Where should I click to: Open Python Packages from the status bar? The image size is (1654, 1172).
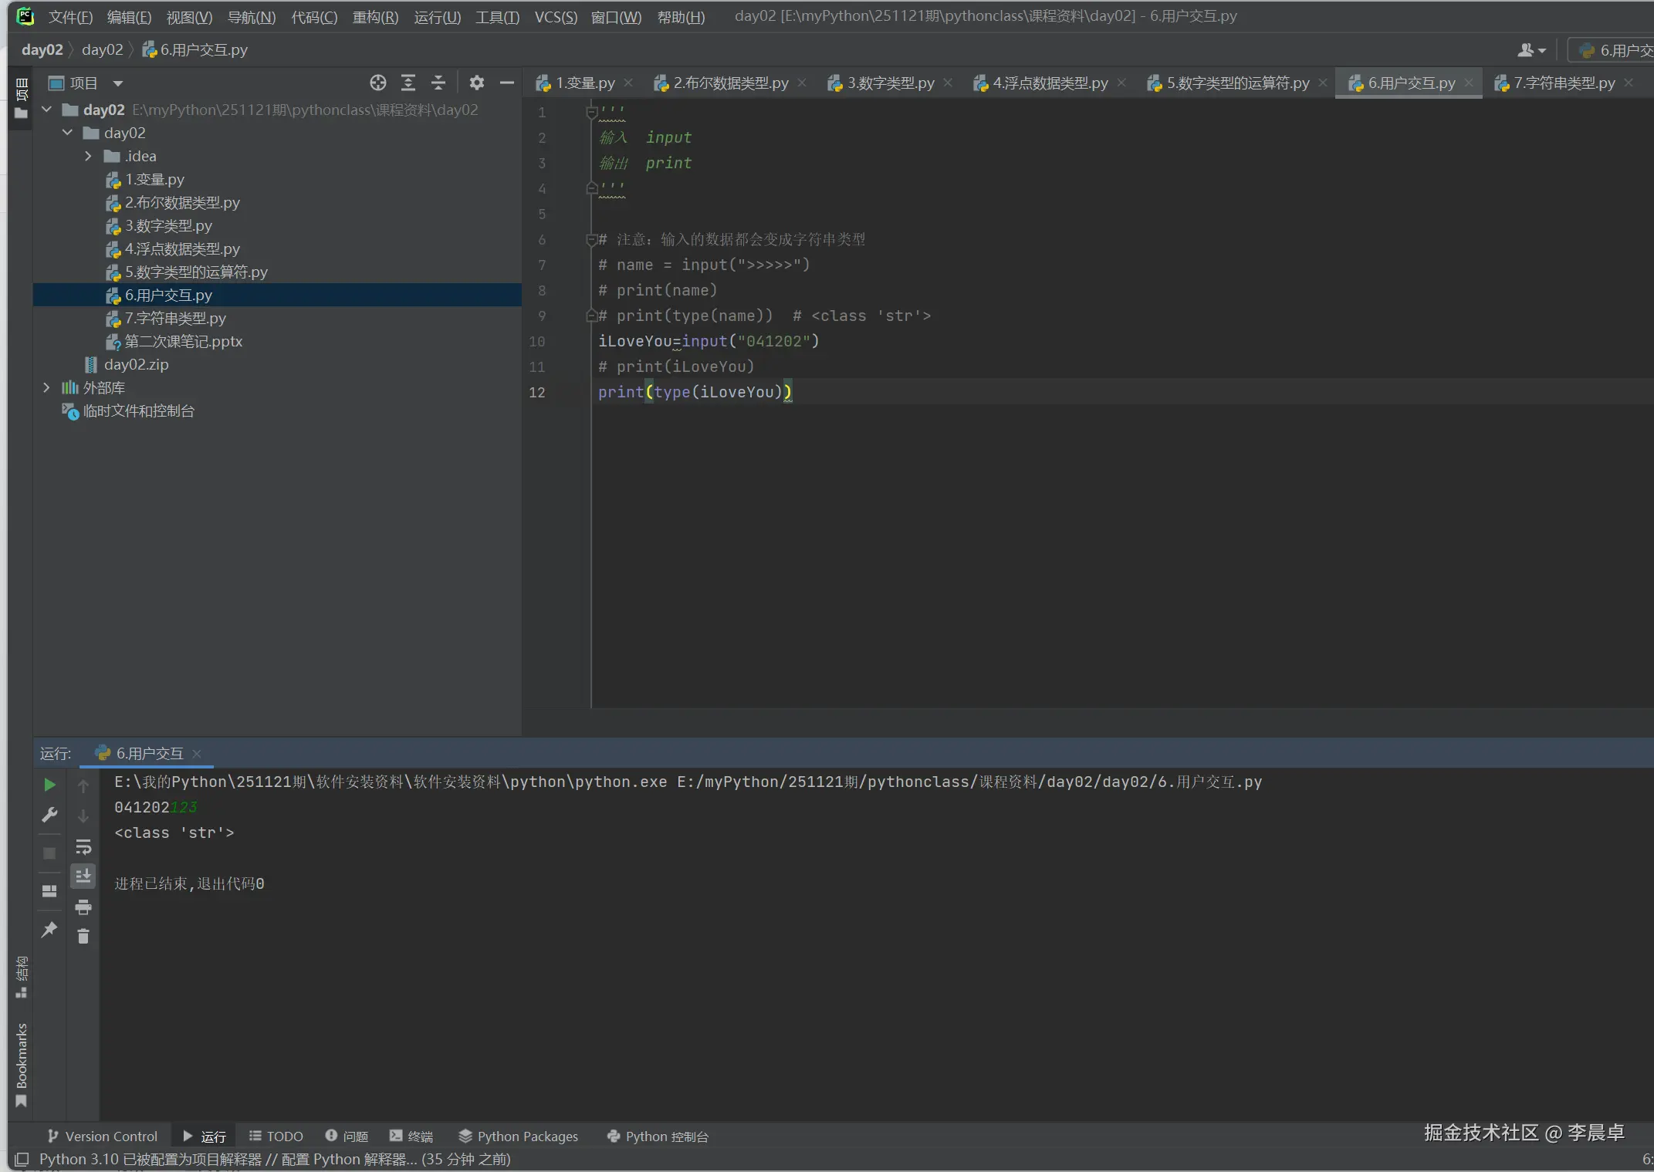(518, 1136)
